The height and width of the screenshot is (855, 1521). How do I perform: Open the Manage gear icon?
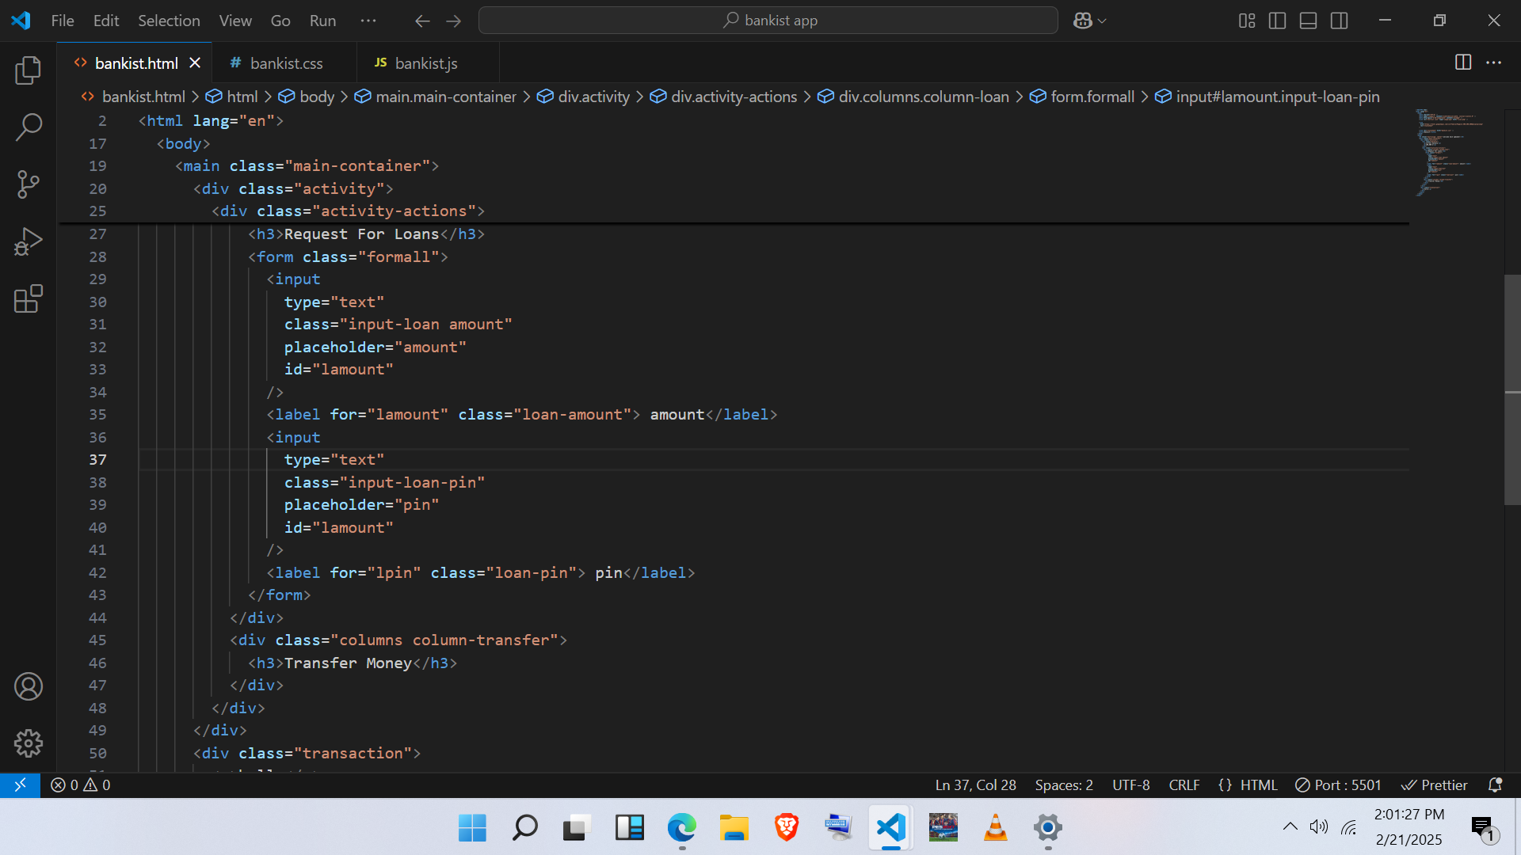pos(29,743)
